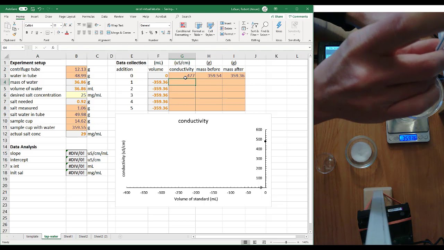Screen dimensions: 444x250
Task: Open Cell Styles gallery
Action: [x=210, y=29]
